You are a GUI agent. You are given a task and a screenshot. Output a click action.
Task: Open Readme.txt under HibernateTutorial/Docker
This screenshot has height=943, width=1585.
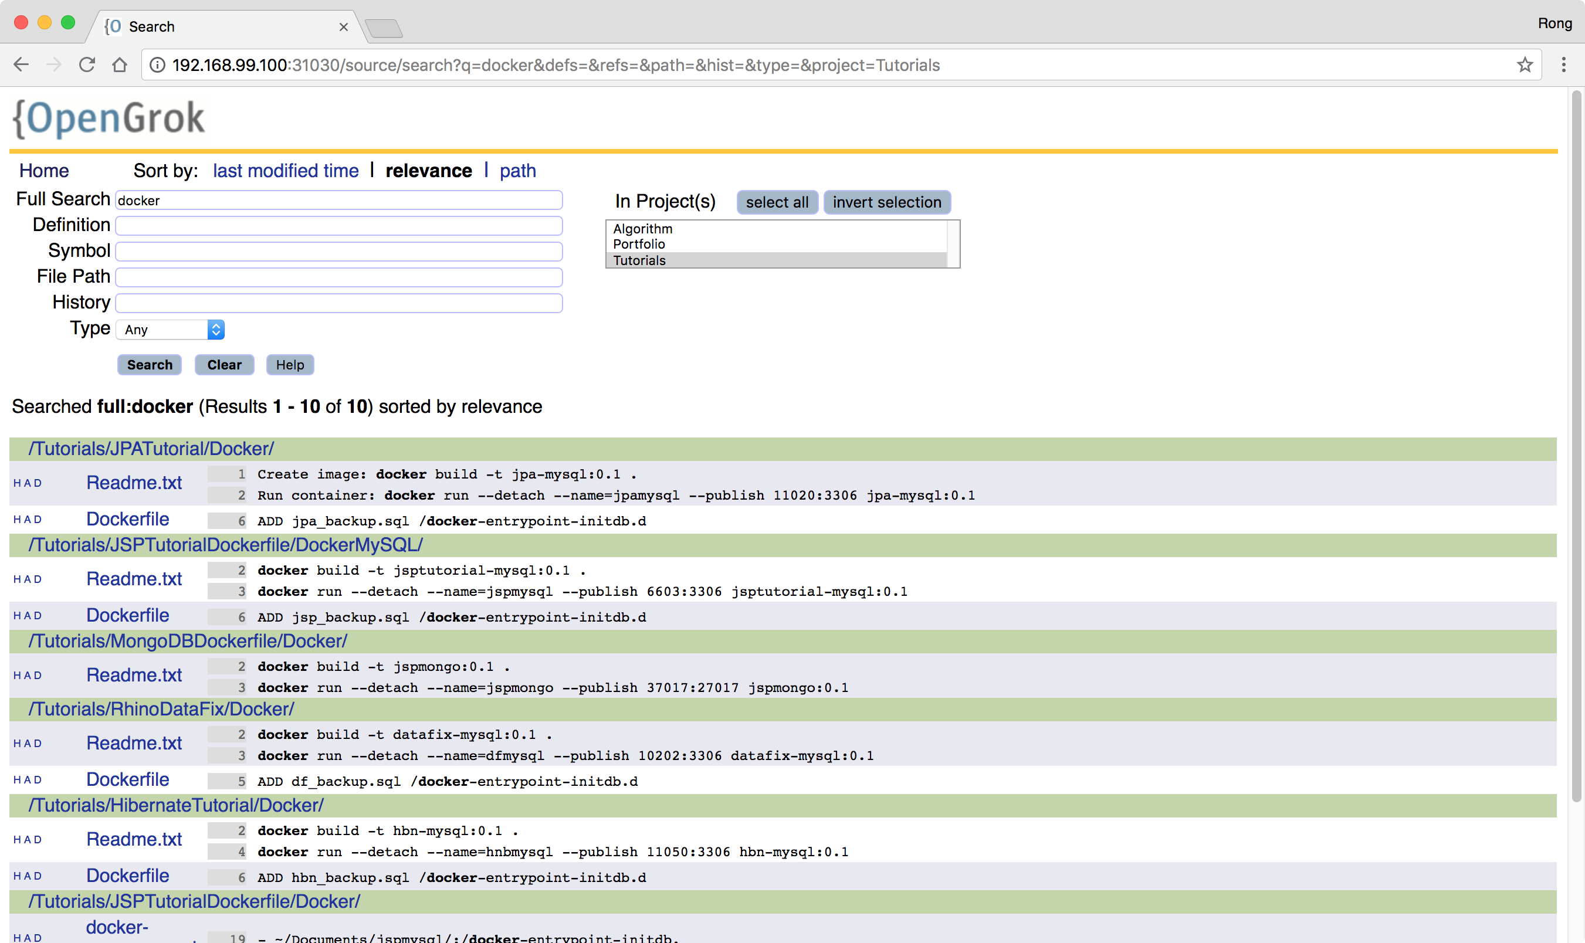point(134,839)
